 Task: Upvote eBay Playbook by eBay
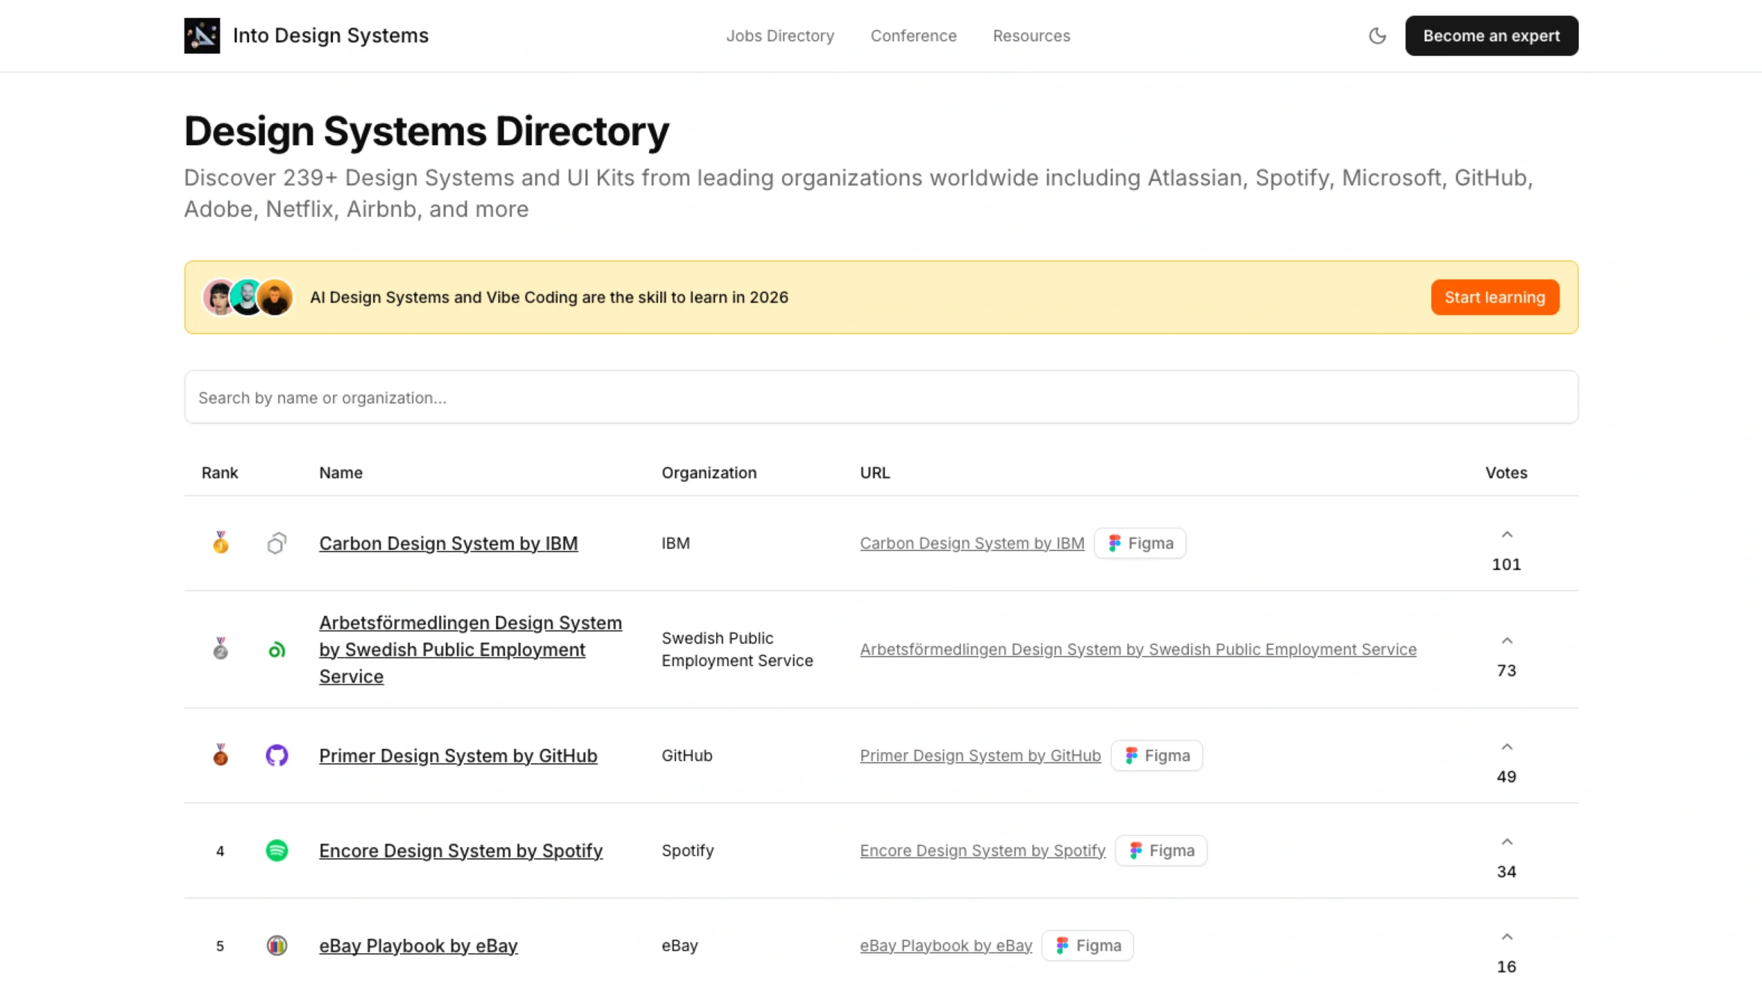[x=1507, y=937]
